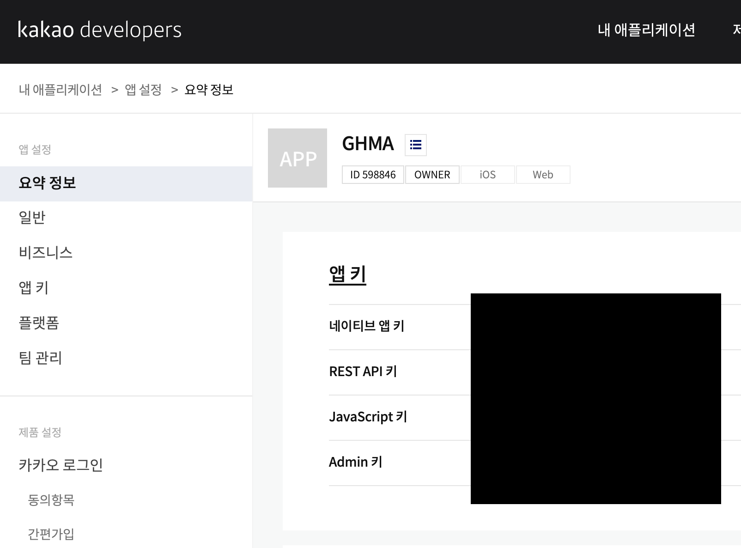Click the iOS platform badge
The width and height of the screenshot is (741, 548).
[487, 175]
